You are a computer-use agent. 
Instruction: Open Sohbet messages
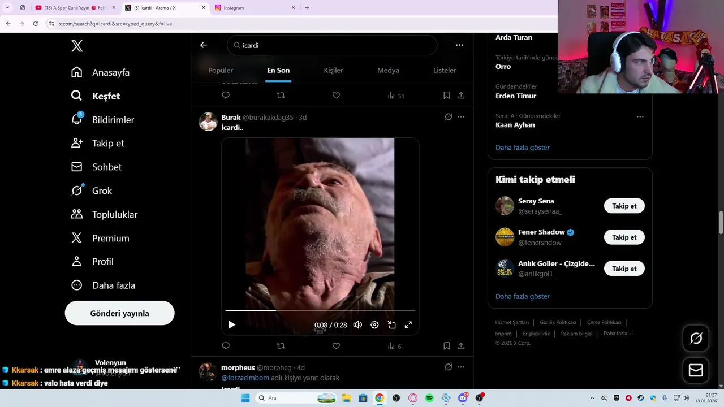click(96, 167)
